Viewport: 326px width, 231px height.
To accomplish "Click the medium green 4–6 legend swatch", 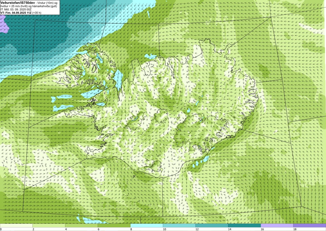I will tap(81, 225).
